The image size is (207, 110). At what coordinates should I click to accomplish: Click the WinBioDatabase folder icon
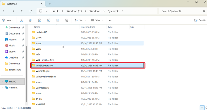(x=34, y=65)
